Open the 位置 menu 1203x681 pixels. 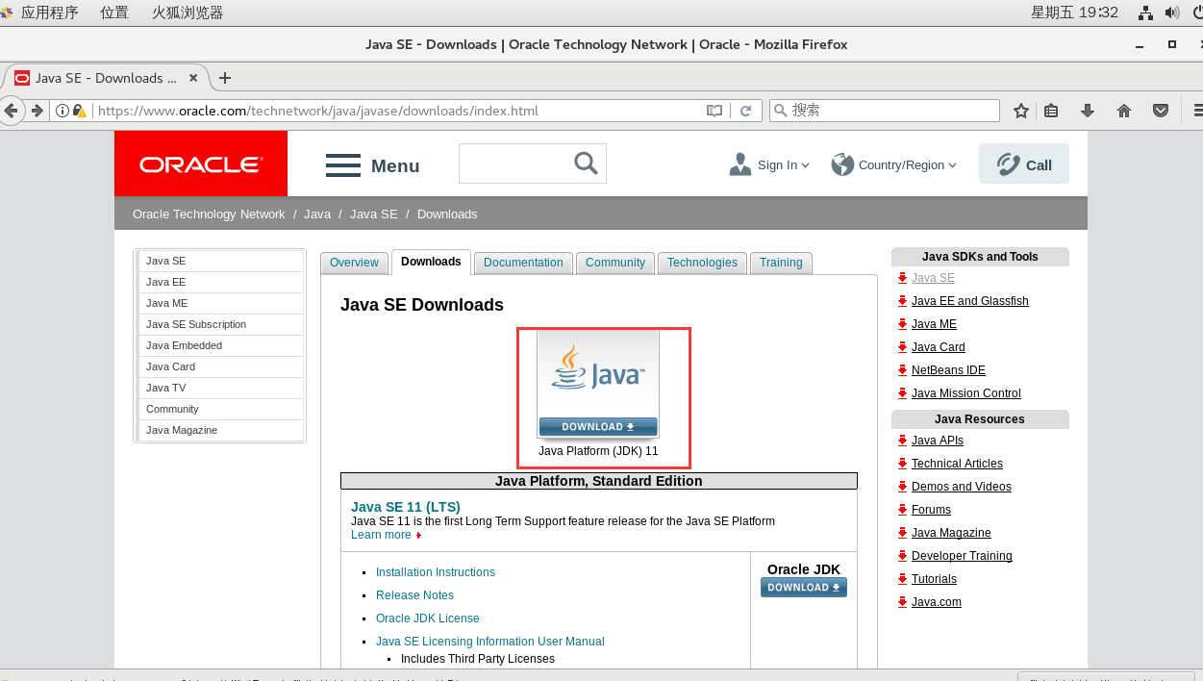point(114,13)
